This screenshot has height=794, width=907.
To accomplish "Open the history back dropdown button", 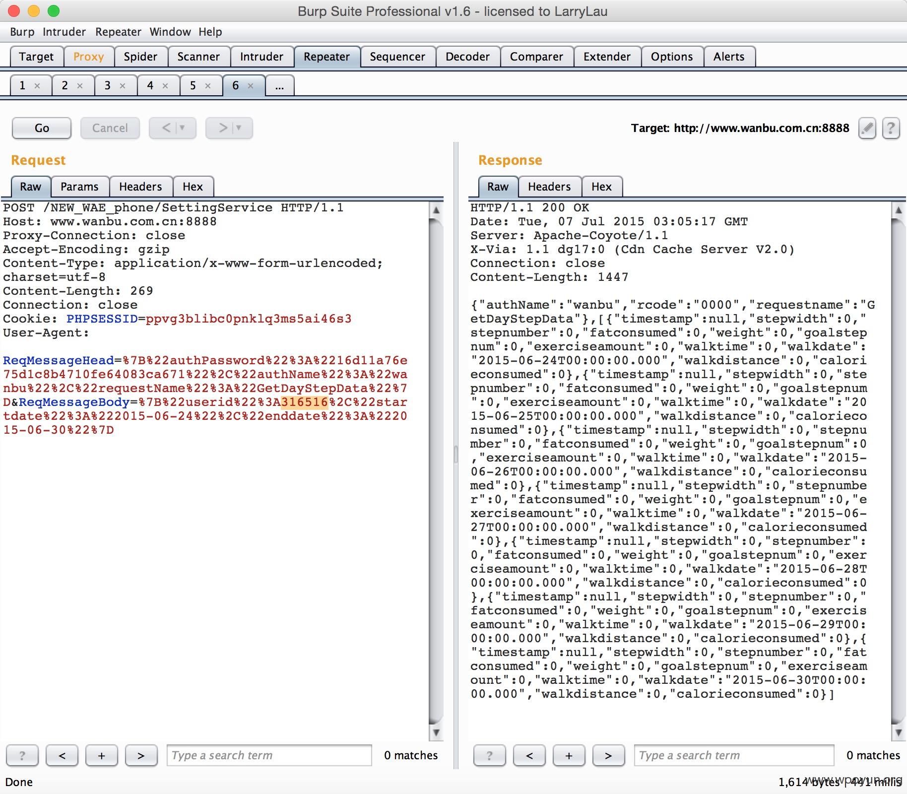I will [x=173, y=128].
